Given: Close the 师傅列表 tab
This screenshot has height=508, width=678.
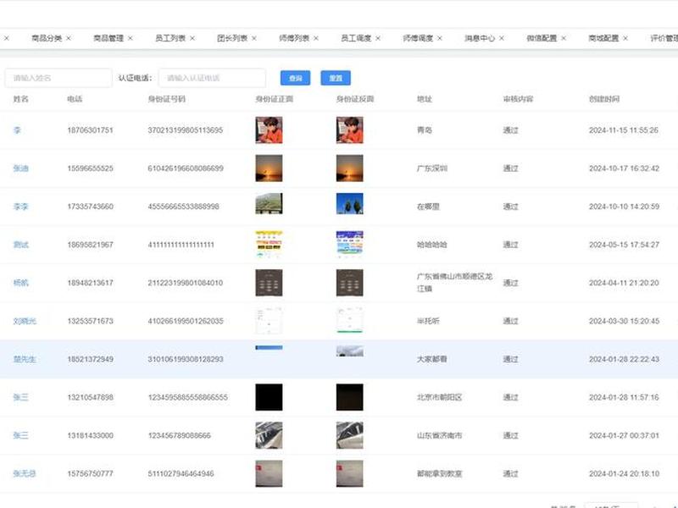Looking at the screenshot, I should point(316,38).
